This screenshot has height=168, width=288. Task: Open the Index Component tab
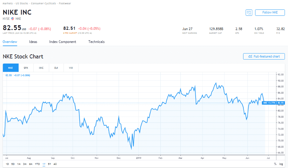[x=63, y=42]
